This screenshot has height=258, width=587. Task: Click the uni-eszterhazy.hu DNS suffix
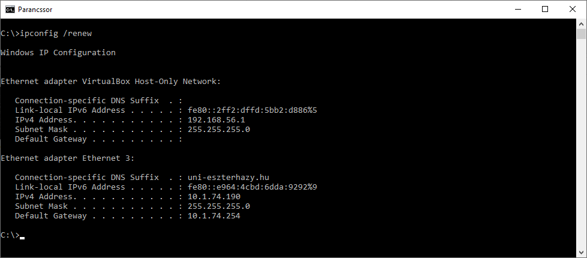pyautogui.click(x=228, y=178)
